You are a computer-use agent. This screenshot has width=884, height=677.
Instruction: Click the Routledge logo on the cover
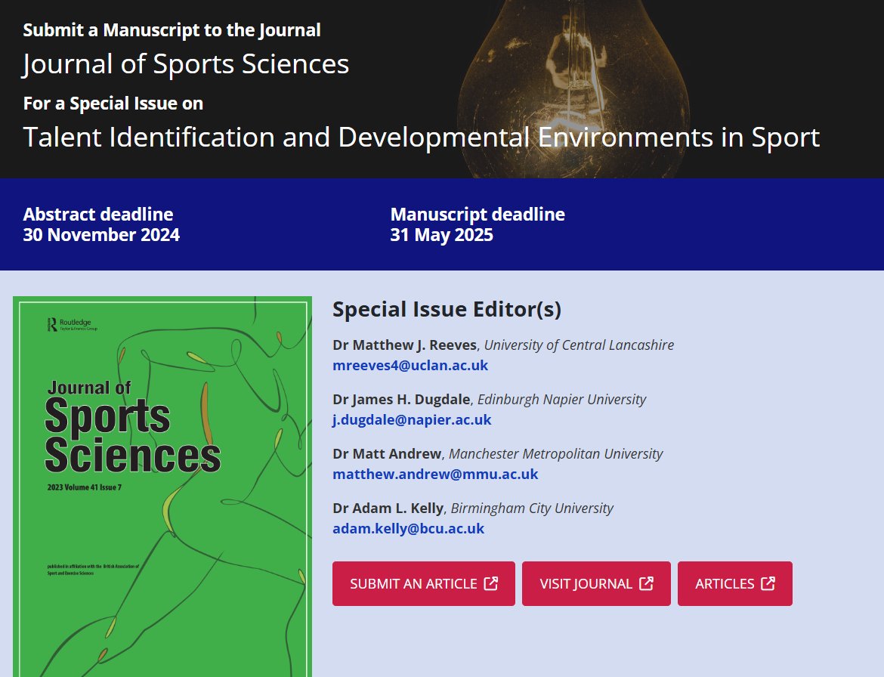[x=73, y=324]
